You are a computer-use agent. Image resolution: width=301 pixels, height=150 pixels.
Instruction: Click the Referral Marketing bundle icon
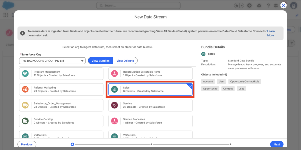point(26,89)
